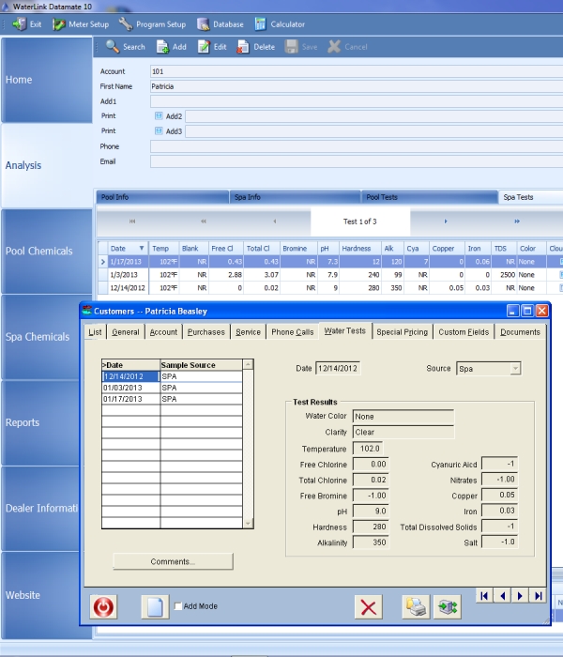Open the Service tab
The image size is (563, 657).
coord(248,332)
